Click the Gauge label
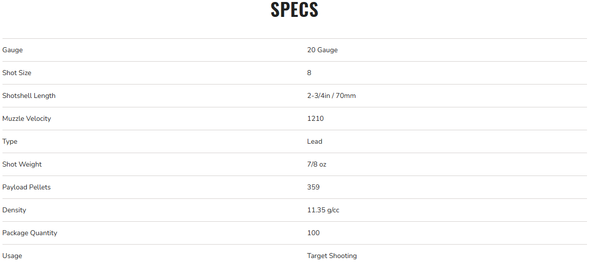 [12, 50]
